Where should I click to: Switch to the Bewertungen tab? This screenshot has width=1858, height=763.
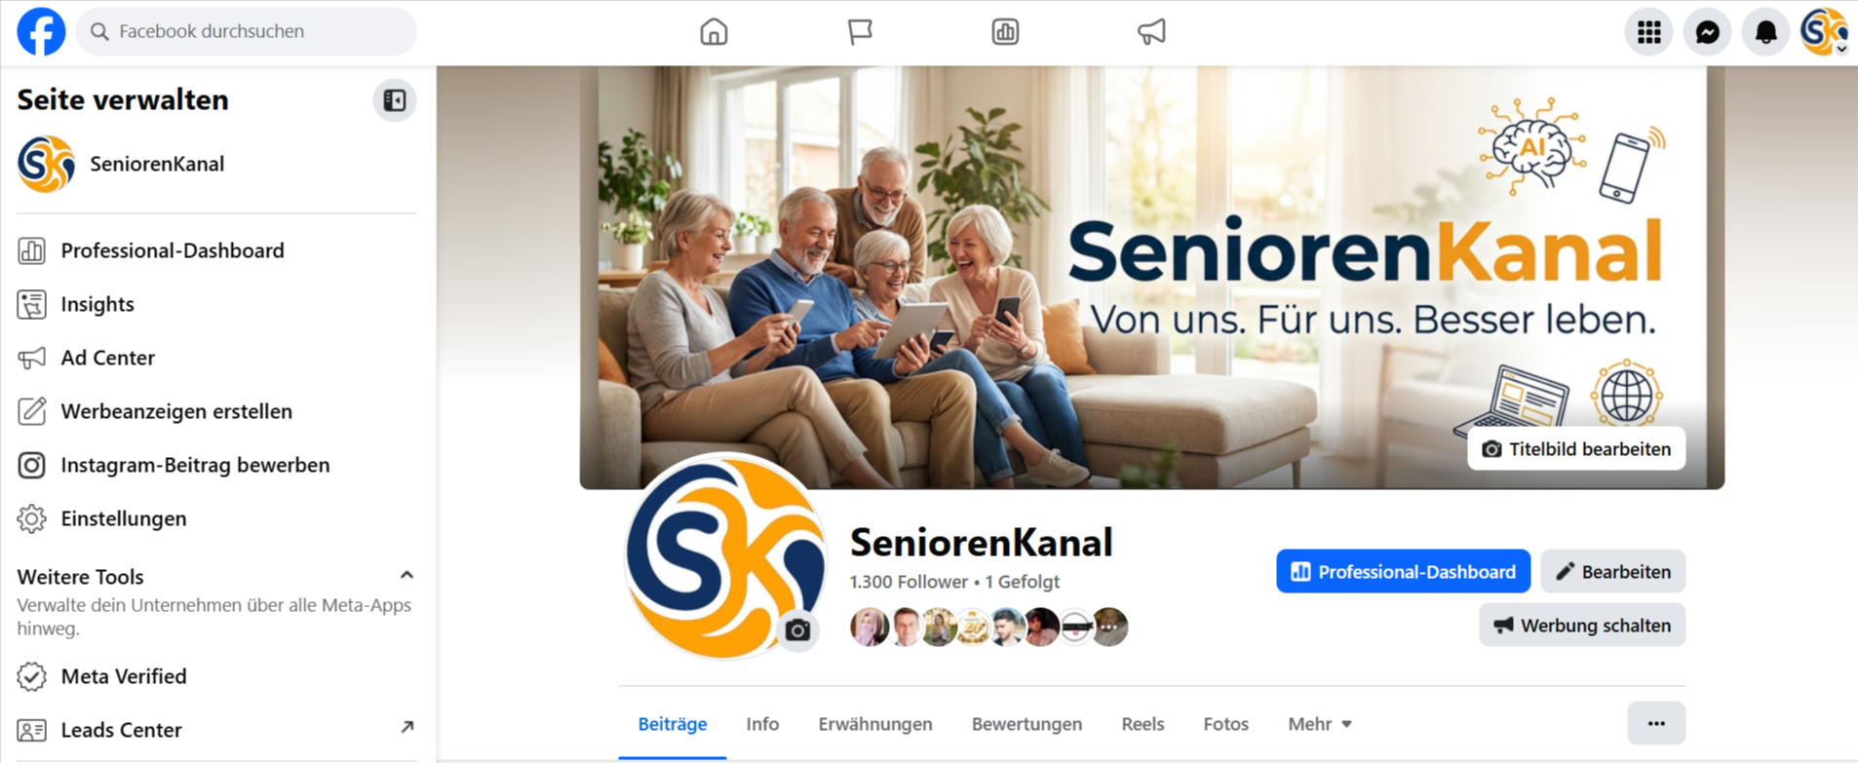1026,724
